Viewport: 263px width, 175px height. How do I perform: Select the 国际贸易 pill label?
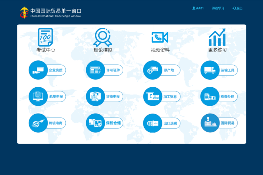227,123
